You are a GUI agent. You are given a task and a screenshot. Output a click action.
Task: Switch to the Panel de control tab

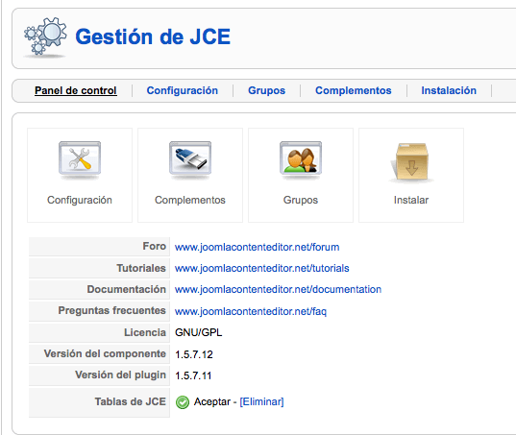point(76,90)
